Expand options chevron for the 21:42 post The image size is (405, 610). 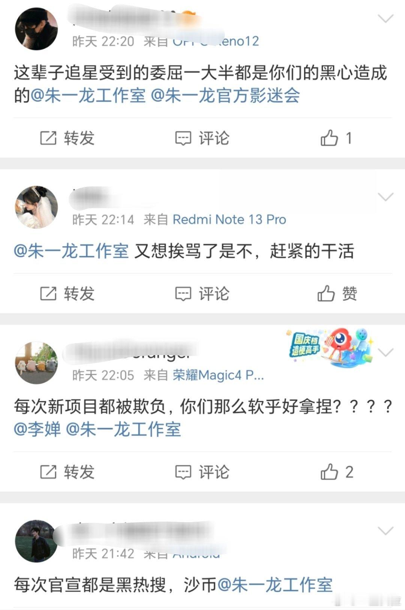point(385,530)
